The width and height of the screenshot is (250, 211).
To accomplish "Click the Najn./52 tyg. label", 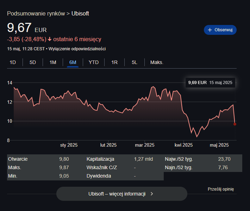I will click(x=179, y=167).
